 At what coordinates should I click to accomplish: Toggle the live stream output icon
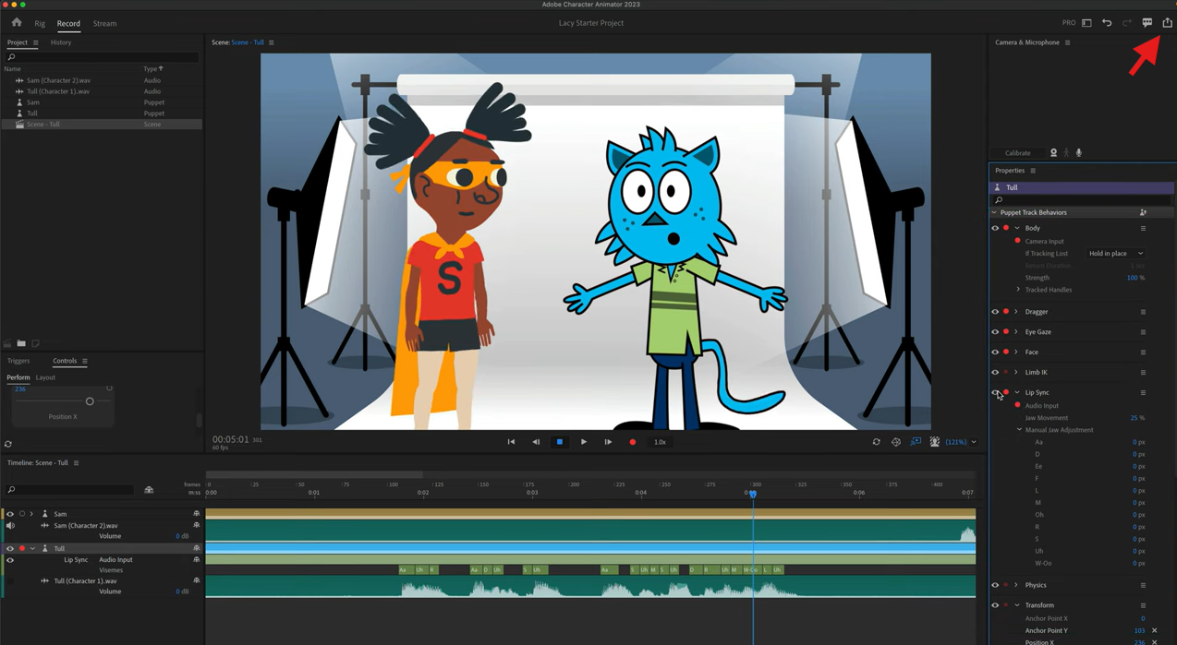click(x=916, y=442)
